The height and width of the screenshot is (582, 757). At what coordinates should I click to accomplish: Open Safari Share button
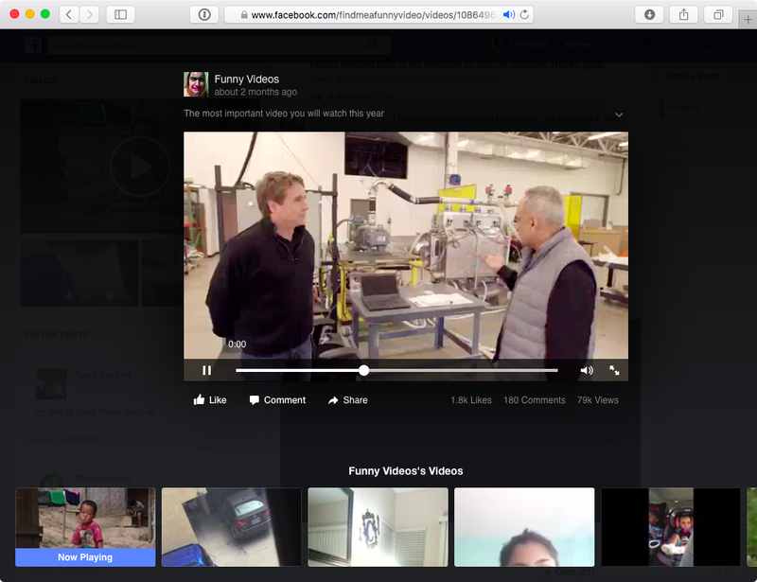683,14
